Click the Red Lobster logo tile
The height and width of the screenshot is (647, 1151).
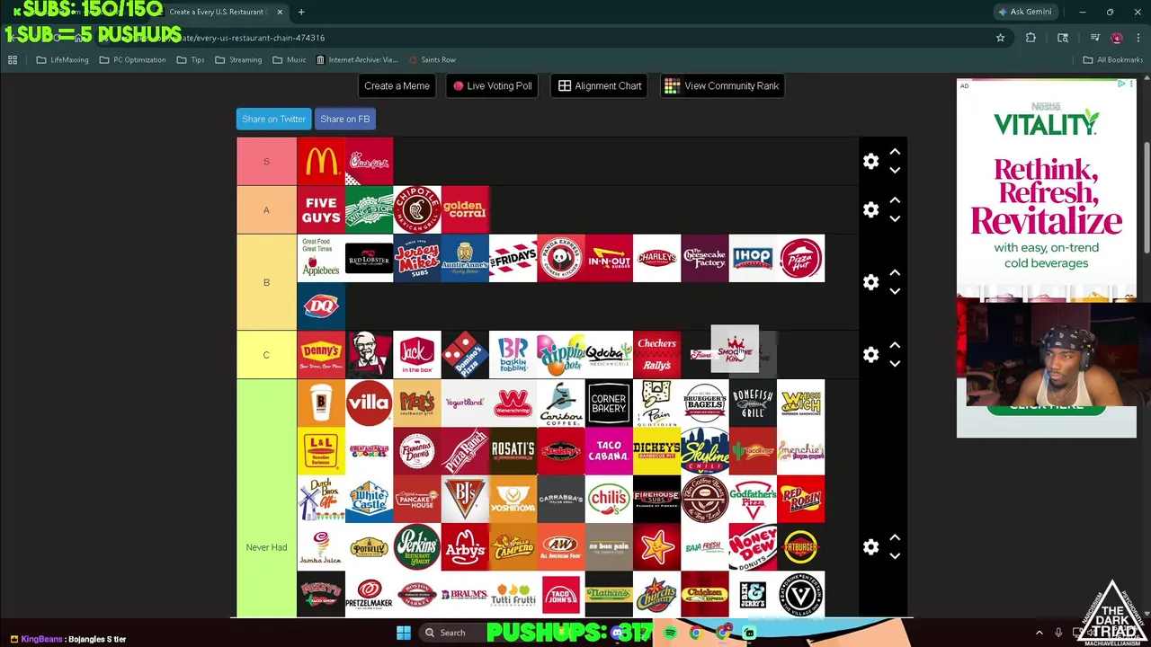(369, 258)
